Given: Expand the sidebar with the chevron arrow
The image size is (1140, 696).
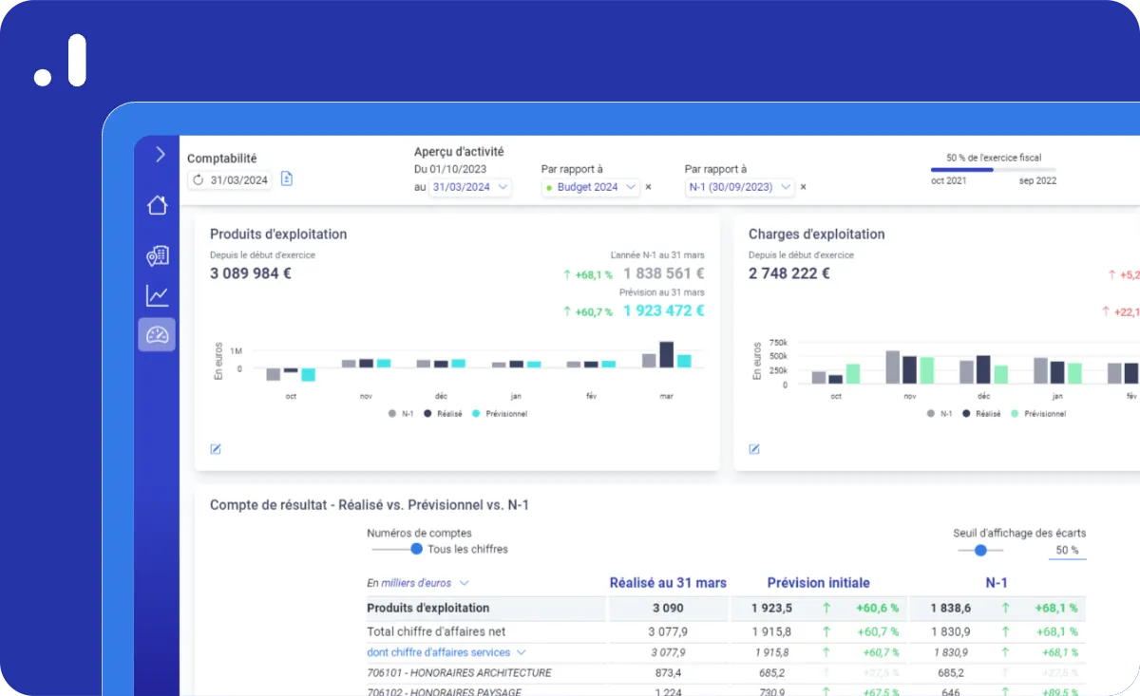Looking at the screenshot, I should pyautogui.click(x=160, y=154).
